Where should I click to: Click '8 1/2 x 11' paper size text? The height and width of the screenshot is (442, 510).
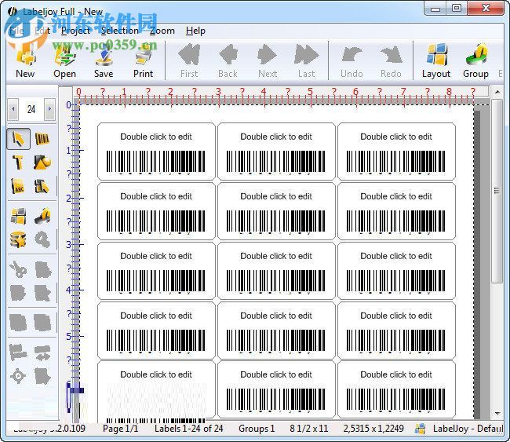[309, 429]
